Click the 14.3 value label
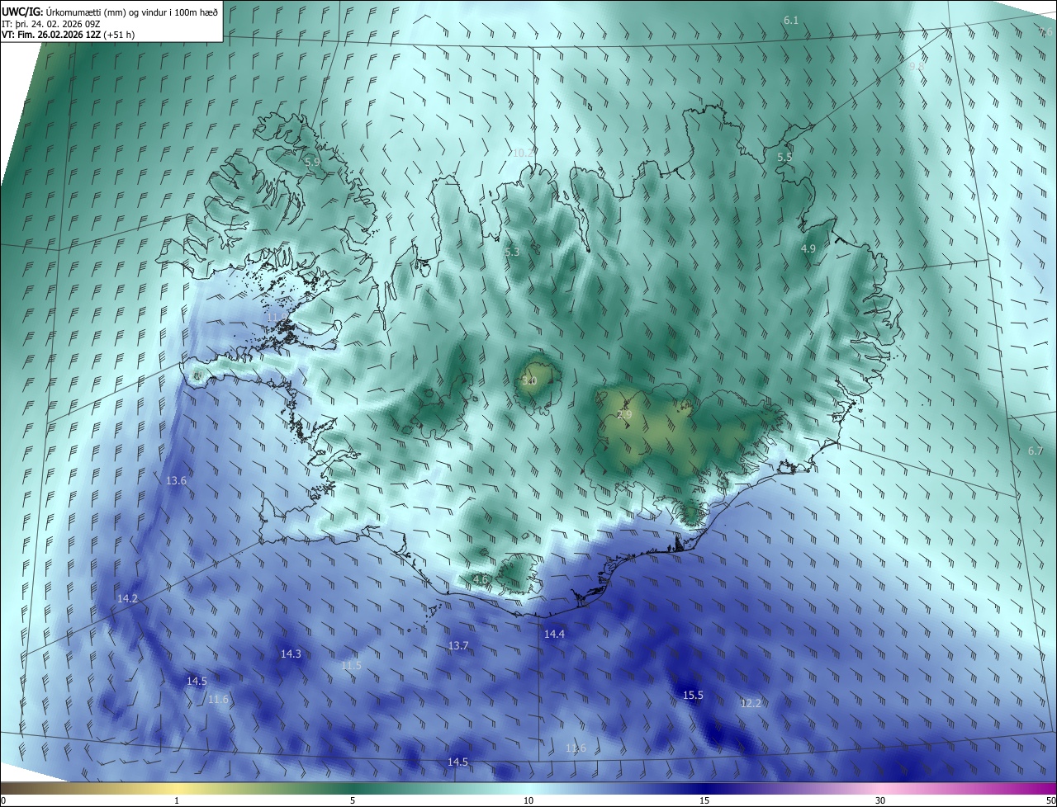 [291, 654]
